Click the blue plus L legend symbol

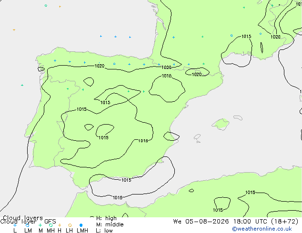tap(15, 225)
